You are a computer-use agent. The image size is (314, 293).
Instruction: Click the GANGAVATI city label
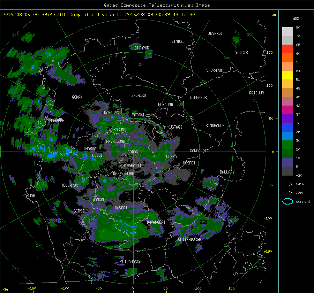[x=199, y=151]
